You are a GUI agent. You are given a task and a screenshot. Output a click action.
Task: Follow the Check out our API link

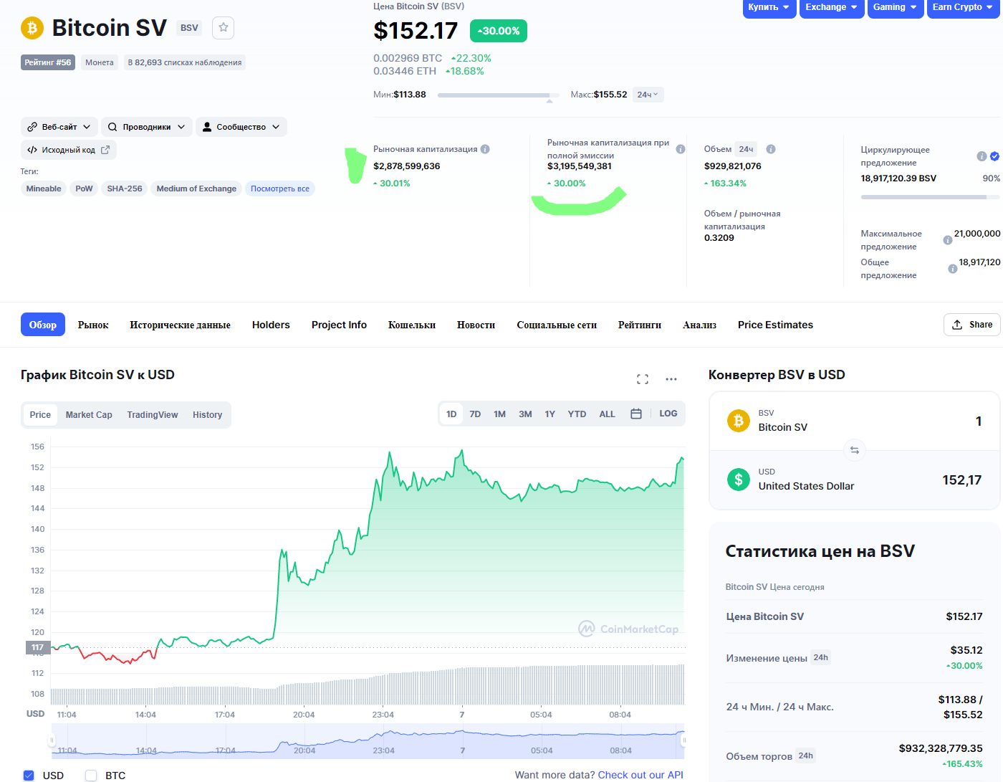(640, 775)
